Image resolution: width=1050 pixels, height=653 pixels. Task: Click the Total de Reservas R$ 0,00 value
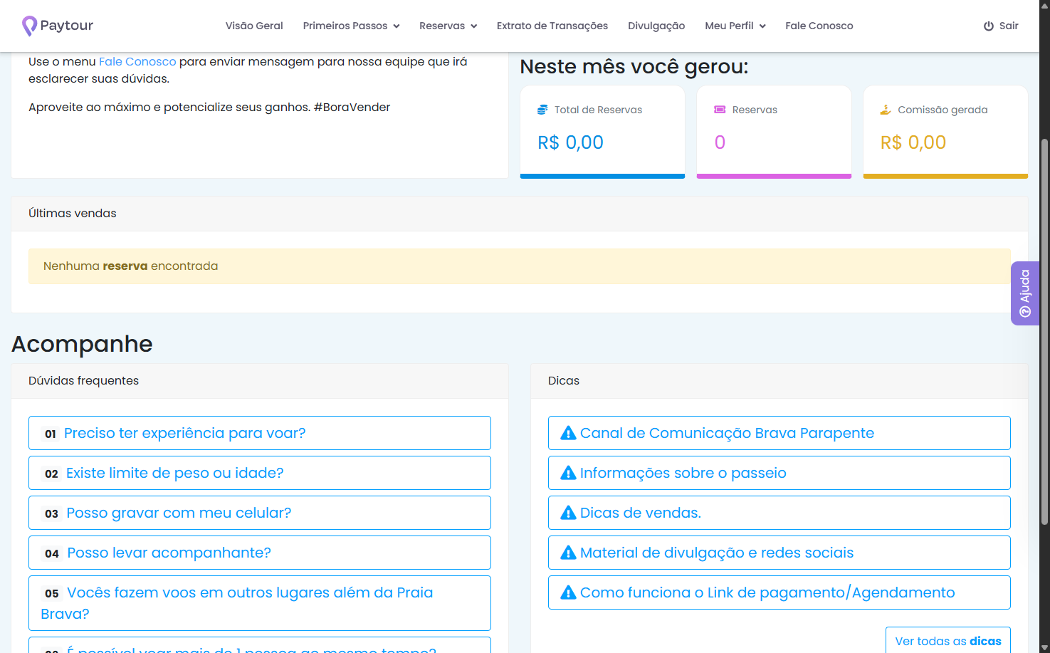(x=570, y=142)
